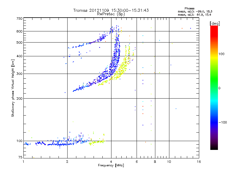Click the x-axis '4' tick label
Viewport: 234px width, 176px height.
pos(111,162)
